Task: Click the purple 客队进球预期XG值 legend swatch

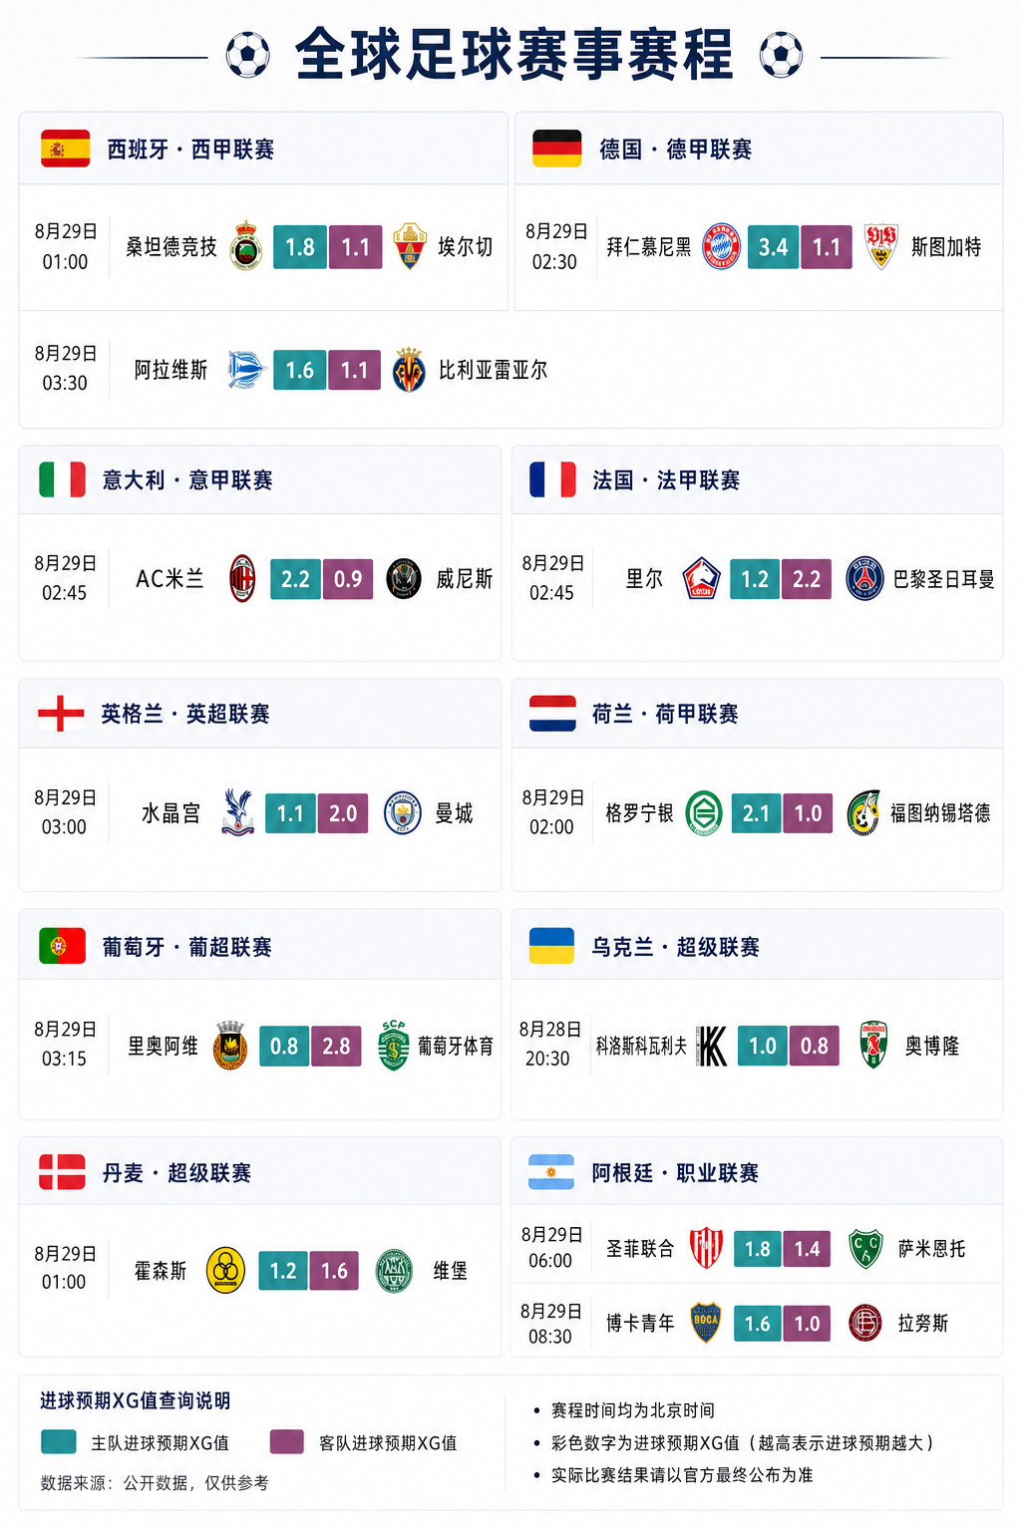Action: pyautogui.click(x=287, y=1442)
